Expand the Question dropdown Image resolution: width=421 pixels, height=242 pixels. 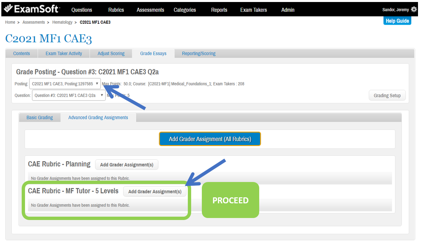[69, 95]
